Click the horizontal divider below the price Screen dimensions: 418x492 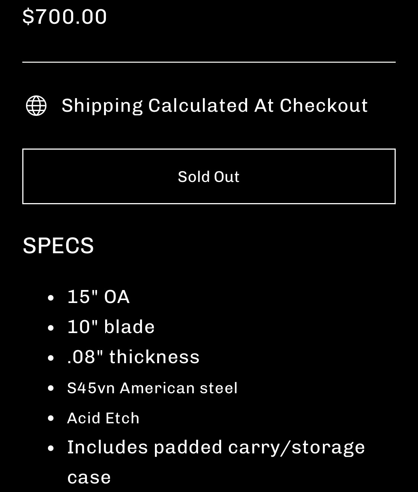point(209,62)
